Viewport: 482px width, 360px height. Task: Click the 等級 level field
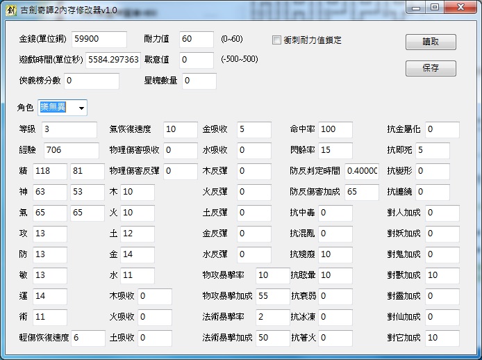coord(69,130)
